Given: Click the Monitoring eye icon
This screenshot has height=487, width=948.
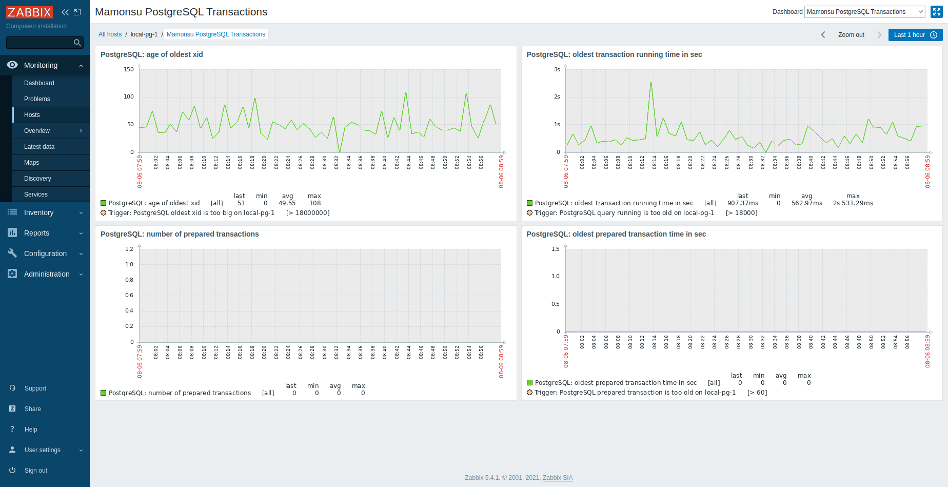Looking at the screenshot, I should (x=12, y=65).
